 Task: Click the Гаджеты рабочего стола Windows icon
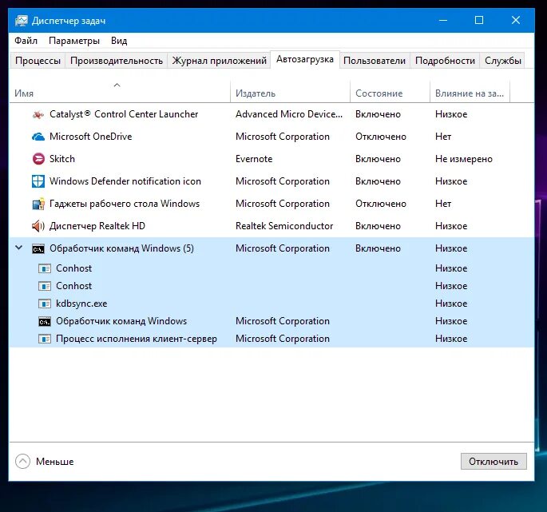pos(38,204)
